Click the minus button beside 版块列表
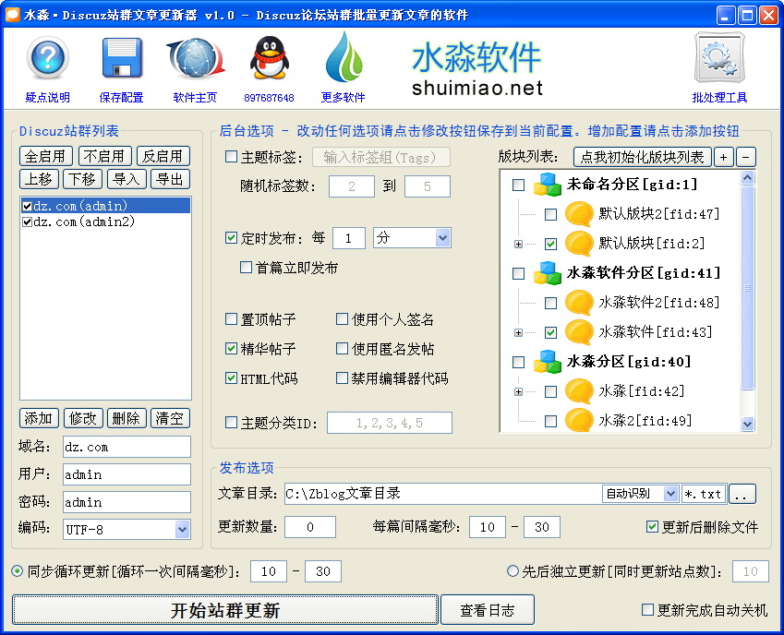 pos(746,158)
